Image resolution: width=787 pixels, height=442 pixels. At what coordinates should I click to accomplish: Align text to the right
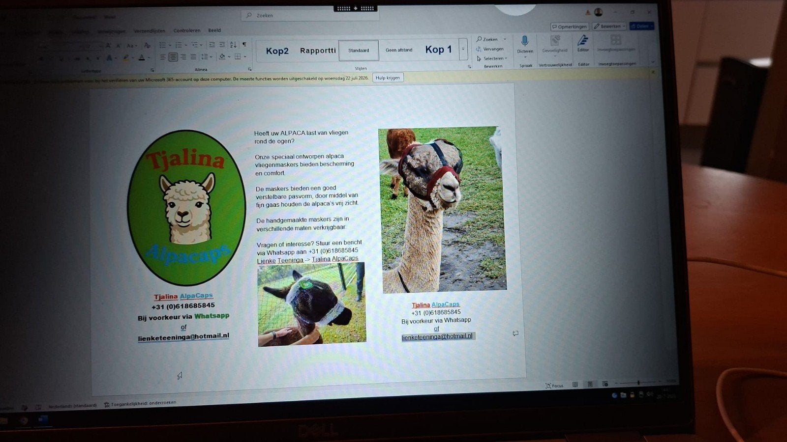(183, 57)
